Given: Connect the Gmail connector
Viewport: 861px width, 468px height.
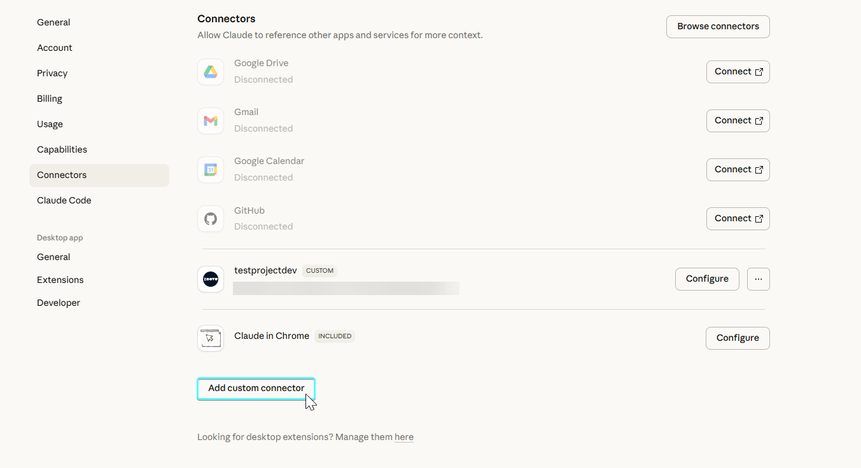Looking at the screenshot, I should click(x=738, y=121).
